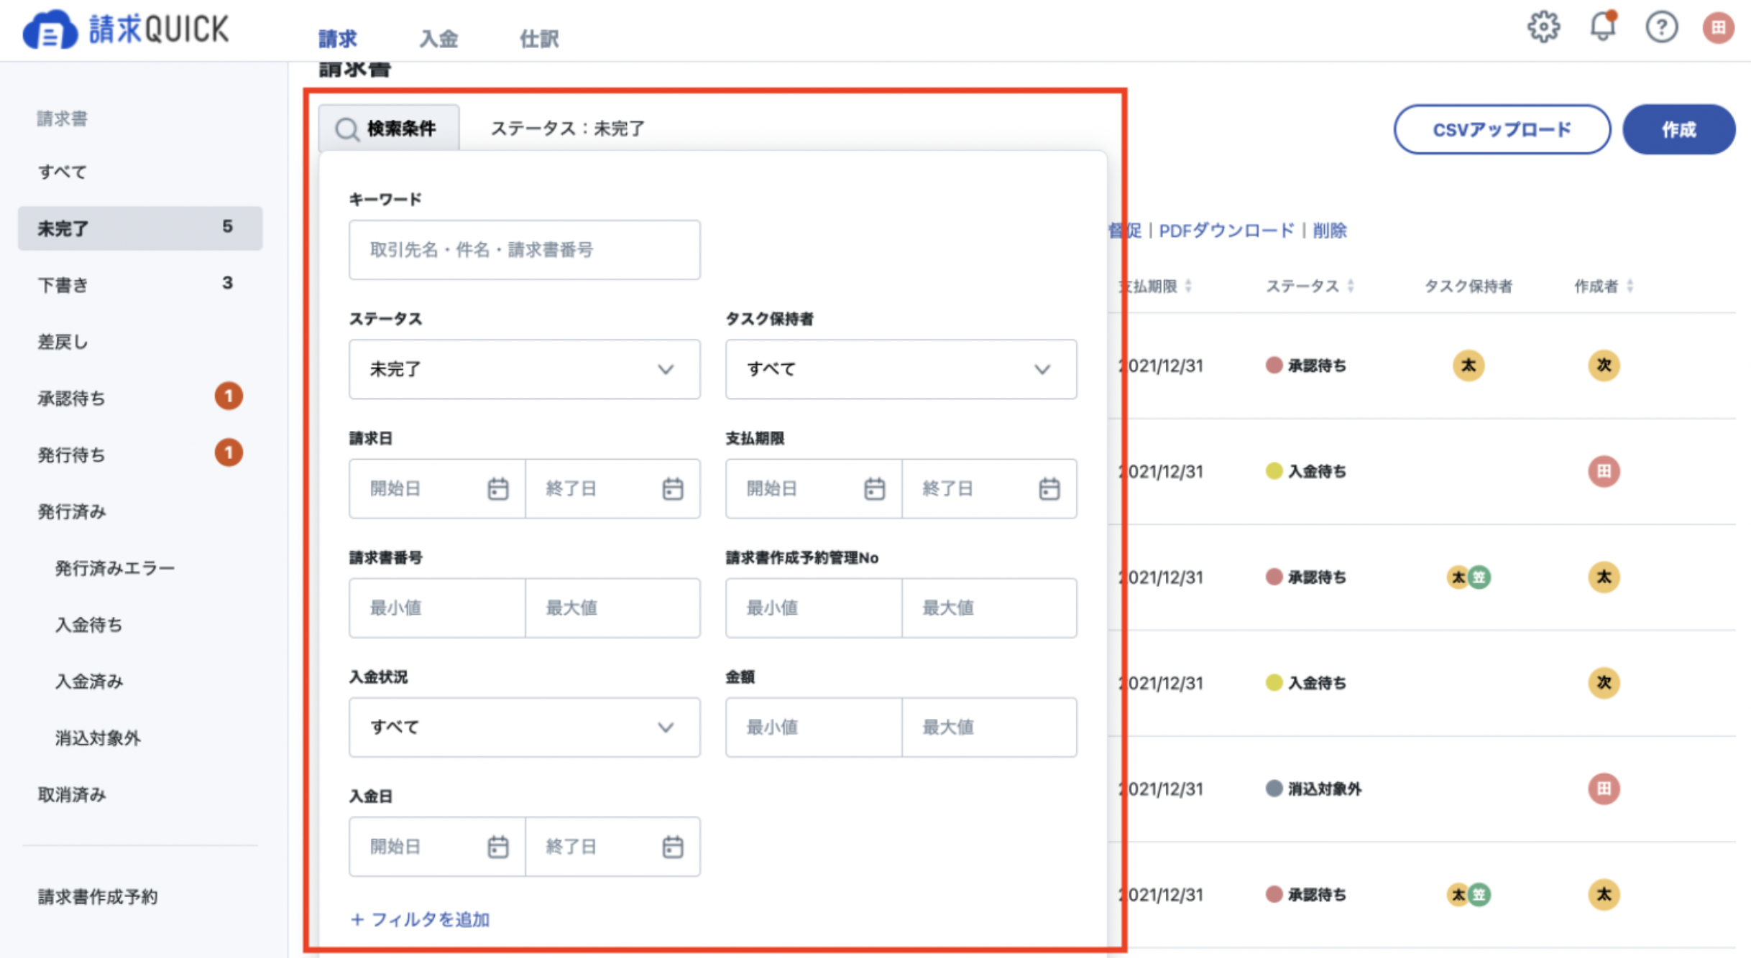Focus 金額 最小値 field
The image size is (1751, 958).
pyautogui.click(x=814, y=727)
